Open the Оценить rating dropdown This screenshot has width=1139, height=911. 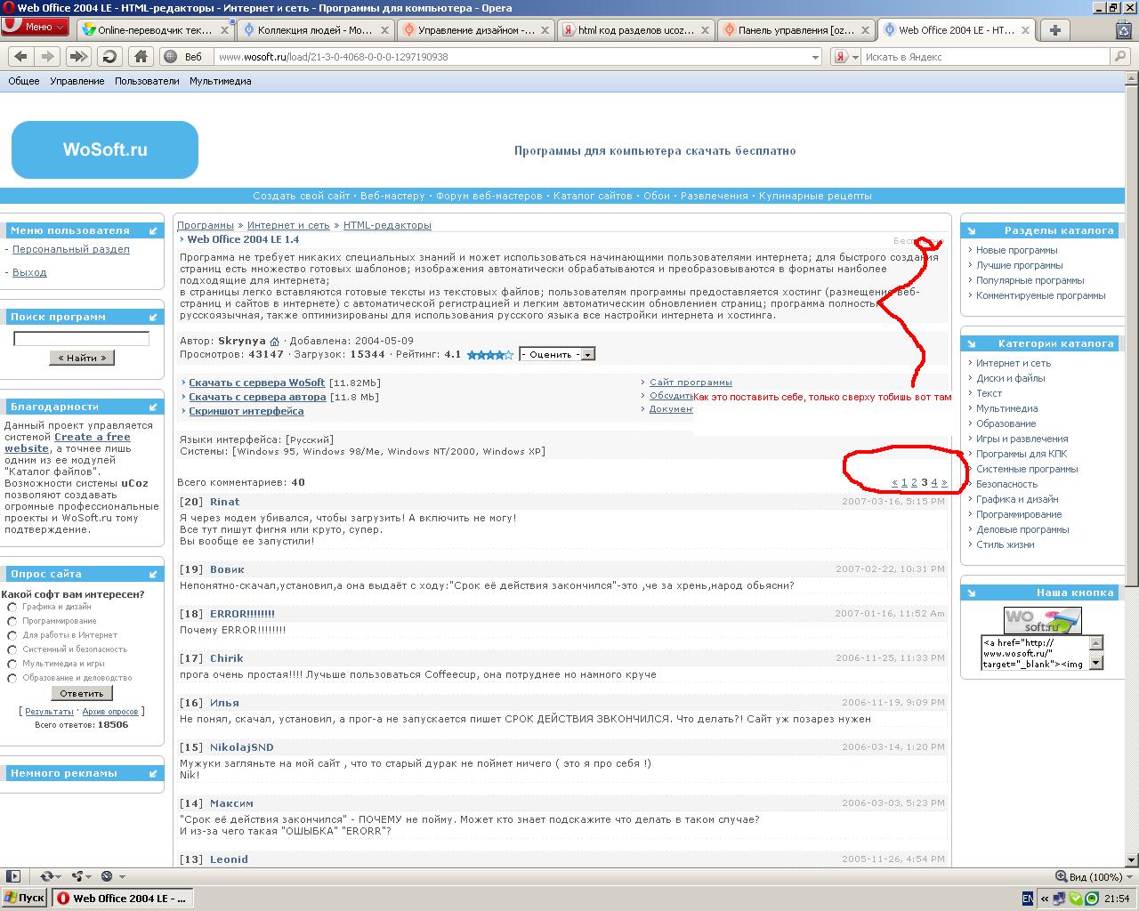click(x=557, y=354)
